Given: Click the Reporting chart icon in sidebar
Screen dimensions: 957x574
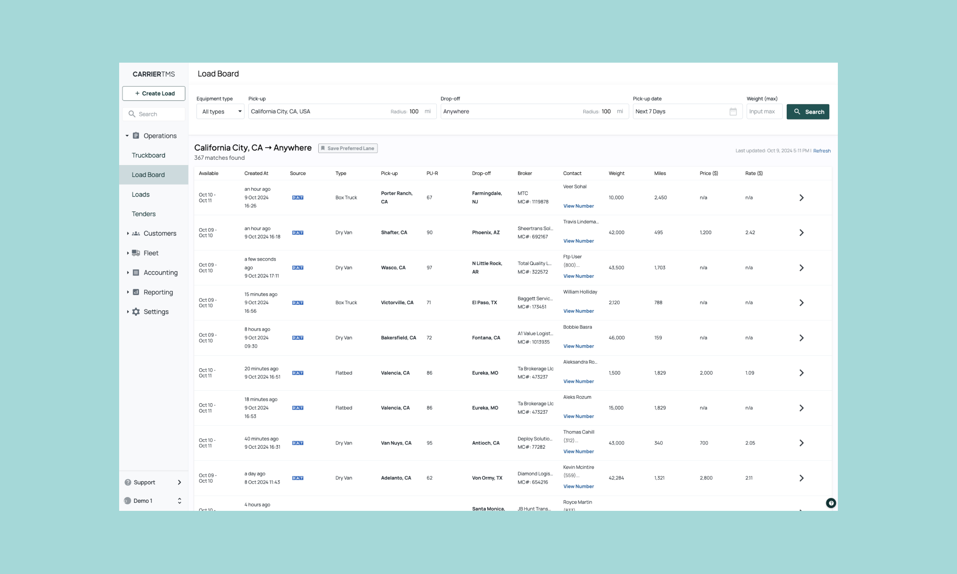Looking at the screenshot, I should point(136,292).
